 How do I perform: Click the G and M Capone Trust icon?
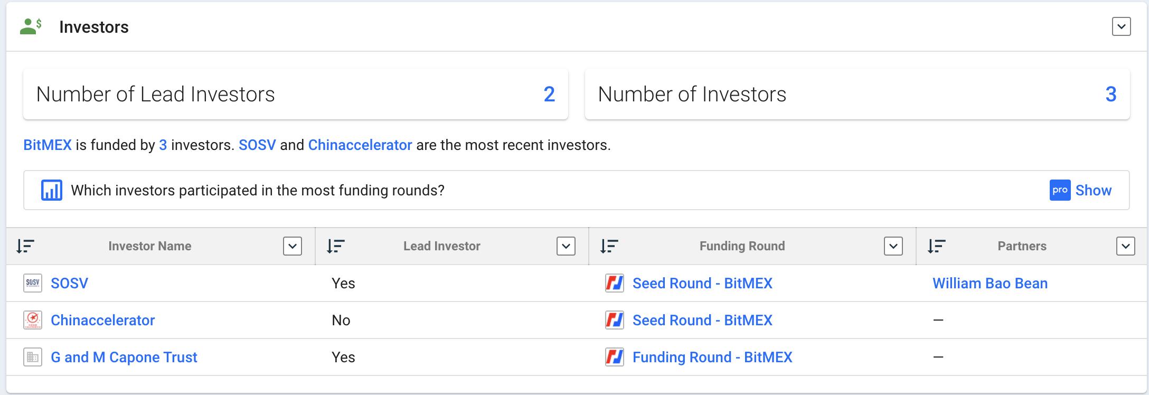click(x=33, y=358)
